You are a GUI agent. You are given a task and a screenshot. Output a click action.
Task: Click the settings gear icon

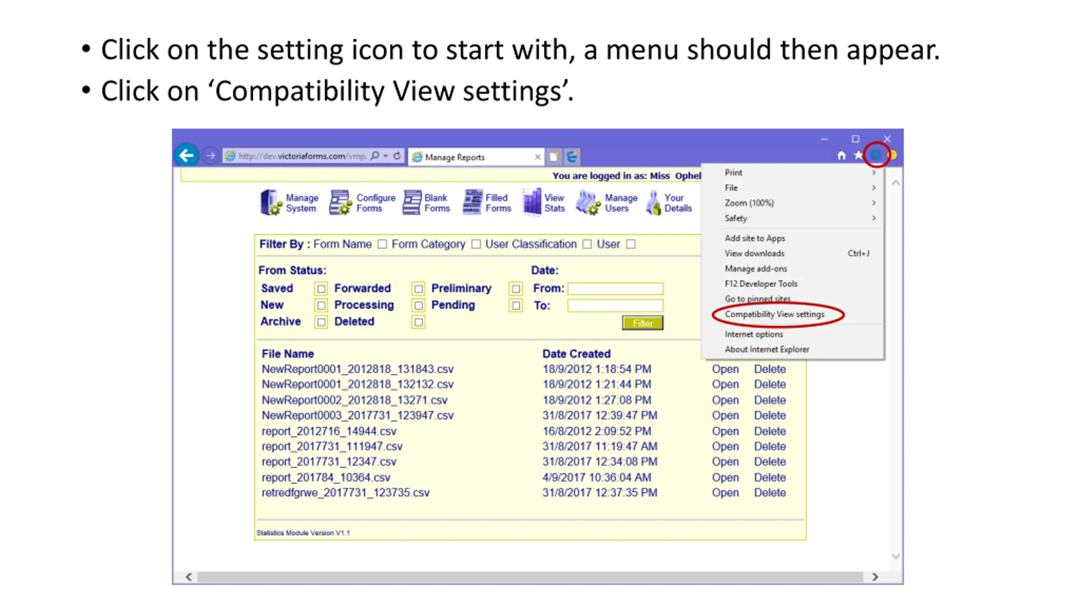coord(876,155)
